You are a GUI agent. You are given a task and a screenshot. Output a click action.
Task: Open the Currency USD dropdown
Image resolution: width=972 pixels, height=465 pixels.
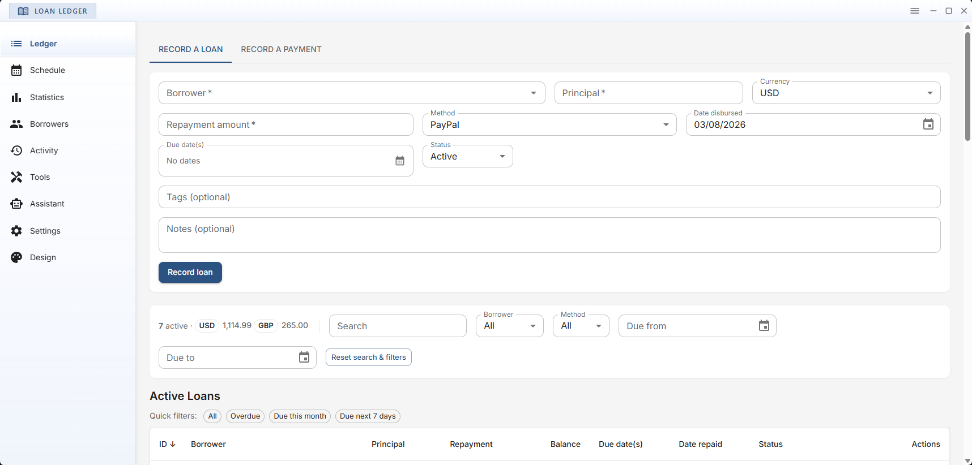[x=930, y=93]
